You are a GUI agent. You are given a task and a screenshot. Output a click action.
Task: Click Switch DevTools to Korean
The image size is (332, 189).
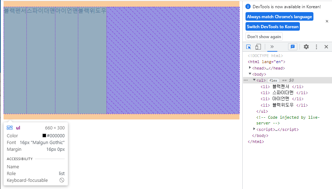[x=273, y=27]
